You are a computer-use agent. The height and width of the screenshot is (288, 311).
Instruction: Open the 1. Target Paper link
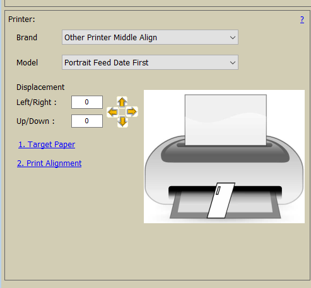click(47, 145)
